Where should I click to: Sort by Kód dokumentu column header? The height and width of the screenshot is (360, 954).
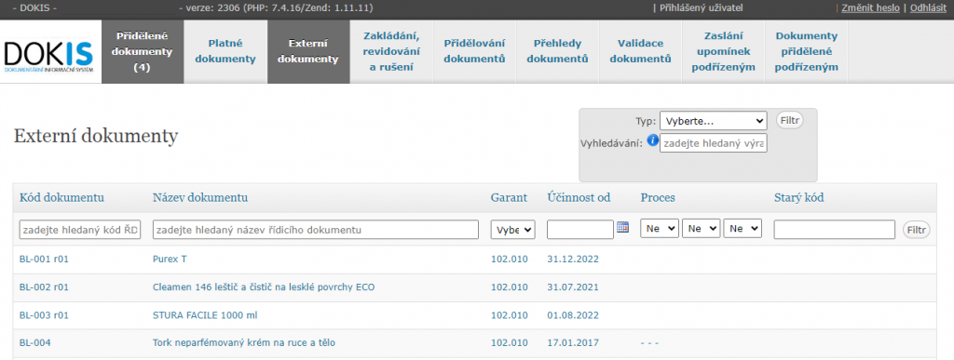coord(61,197)
